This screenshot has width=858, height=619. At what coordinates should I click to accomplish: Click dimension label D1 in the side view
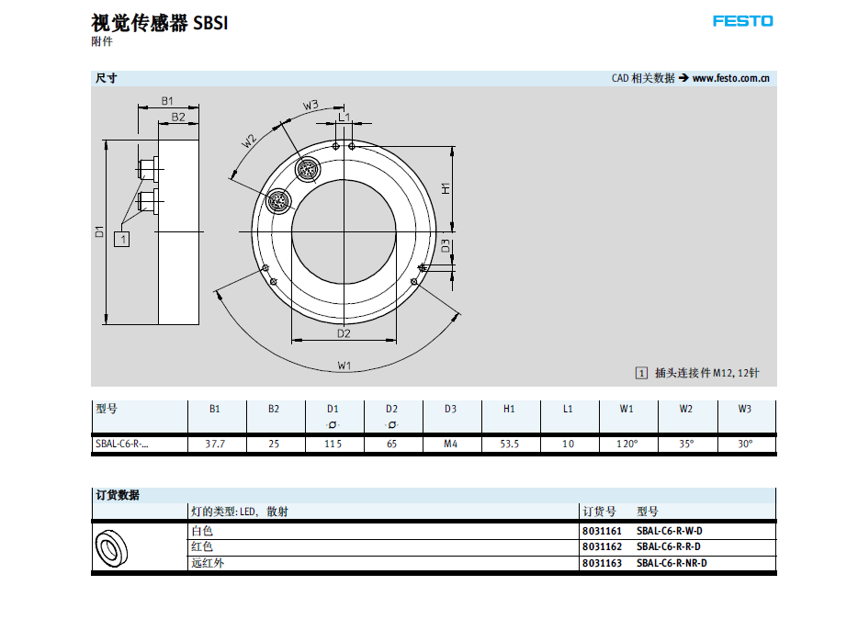(x=99, y=231)
